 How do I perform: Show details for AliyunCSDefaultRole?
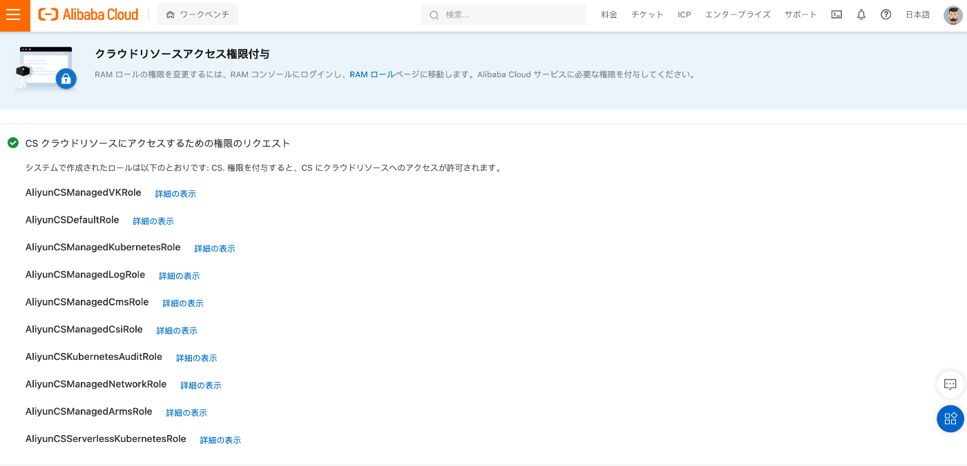153,221
